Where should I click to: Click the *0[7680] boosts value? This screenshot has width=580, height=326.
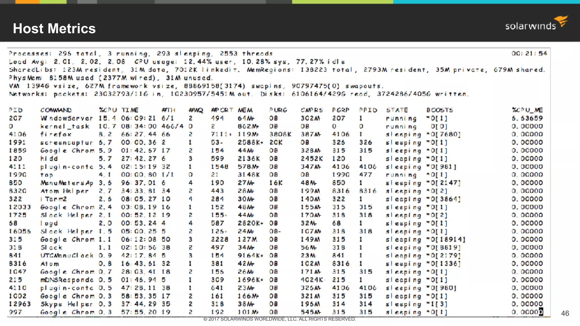pos(443,134)
